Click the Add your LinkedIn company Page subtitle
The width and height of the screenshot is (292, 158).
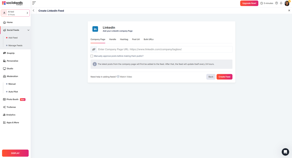point(118,31)
